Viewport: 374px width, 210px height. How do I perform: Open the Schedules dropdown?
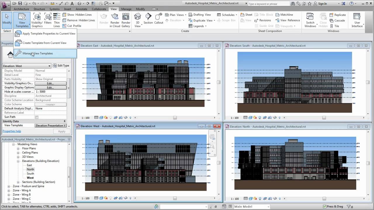227,15
